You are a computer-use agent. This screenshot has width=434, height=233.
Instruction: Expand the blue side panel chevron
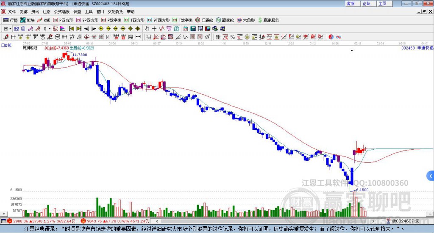(431, 176)
